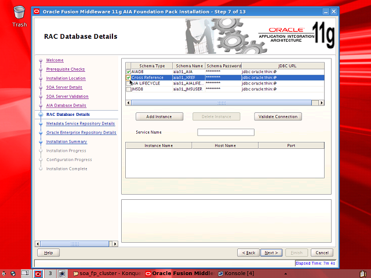The width and height of the screenshot is (371, 278).
Task: Click the Schema Name column header
Action: pyautogui.click(x=189, y=65)
